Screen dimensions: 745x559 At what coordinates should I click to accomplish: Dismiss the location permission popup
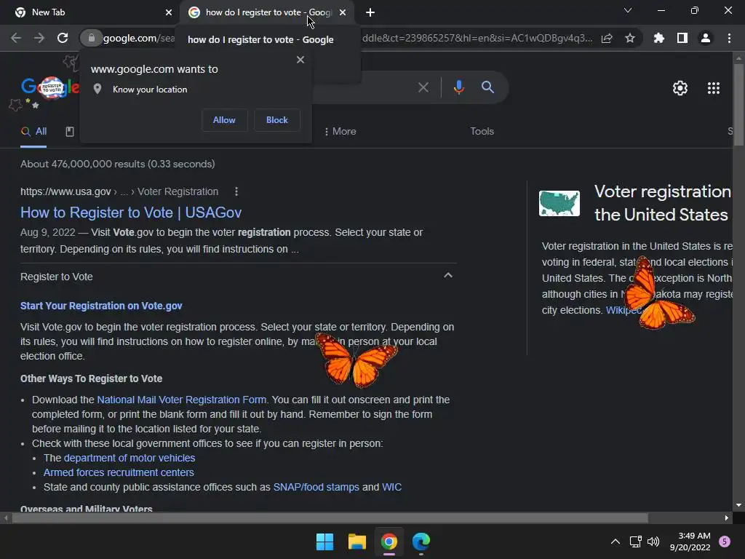(300, 60)
